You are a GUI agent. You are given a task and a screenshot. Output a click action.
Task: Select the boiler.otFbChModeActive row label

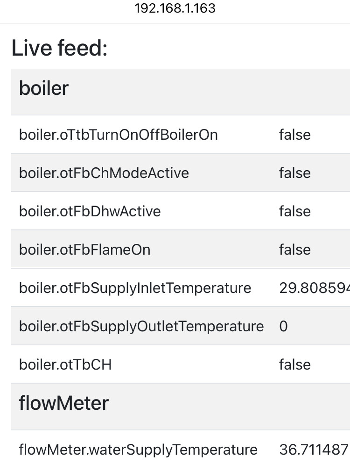[104, 173]
